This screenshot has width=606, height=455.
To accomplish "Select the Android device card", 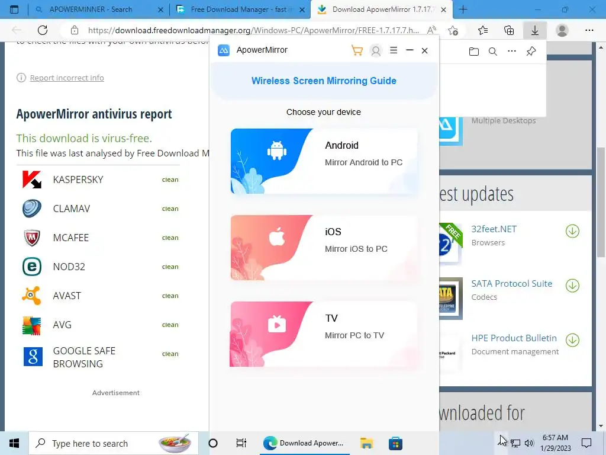I will 324,161.
